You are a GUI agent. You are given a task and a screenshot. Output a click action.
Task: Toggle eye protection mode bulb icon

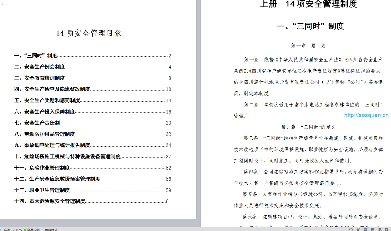click(x=386, y=230)
